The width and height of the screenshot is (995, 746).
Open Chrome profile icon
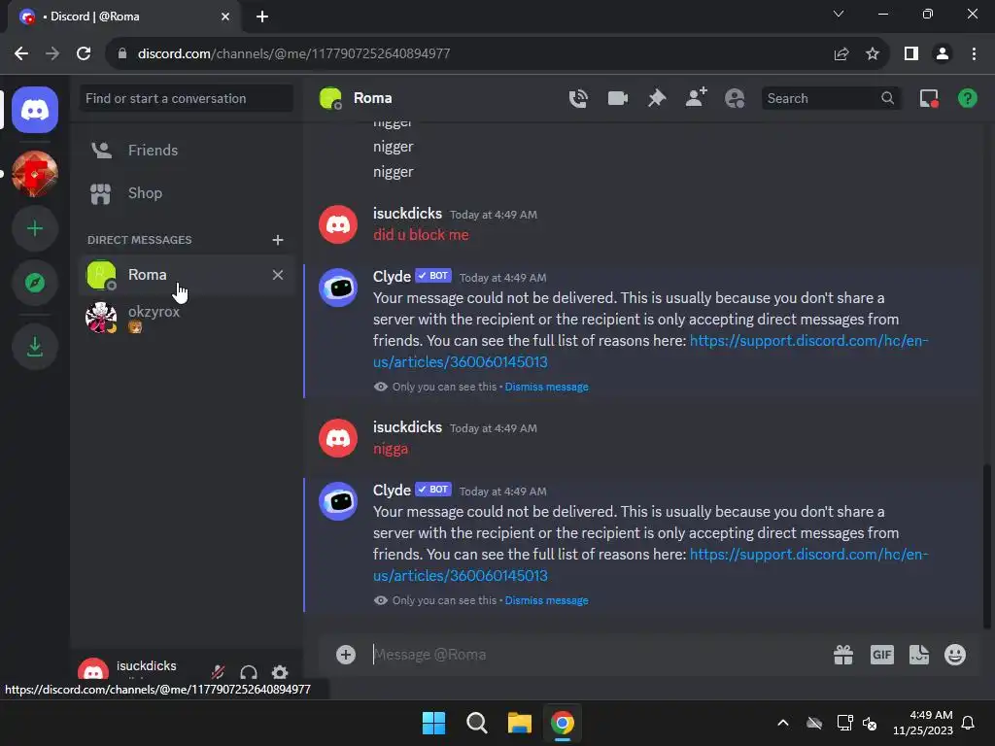tap(943, 54)
